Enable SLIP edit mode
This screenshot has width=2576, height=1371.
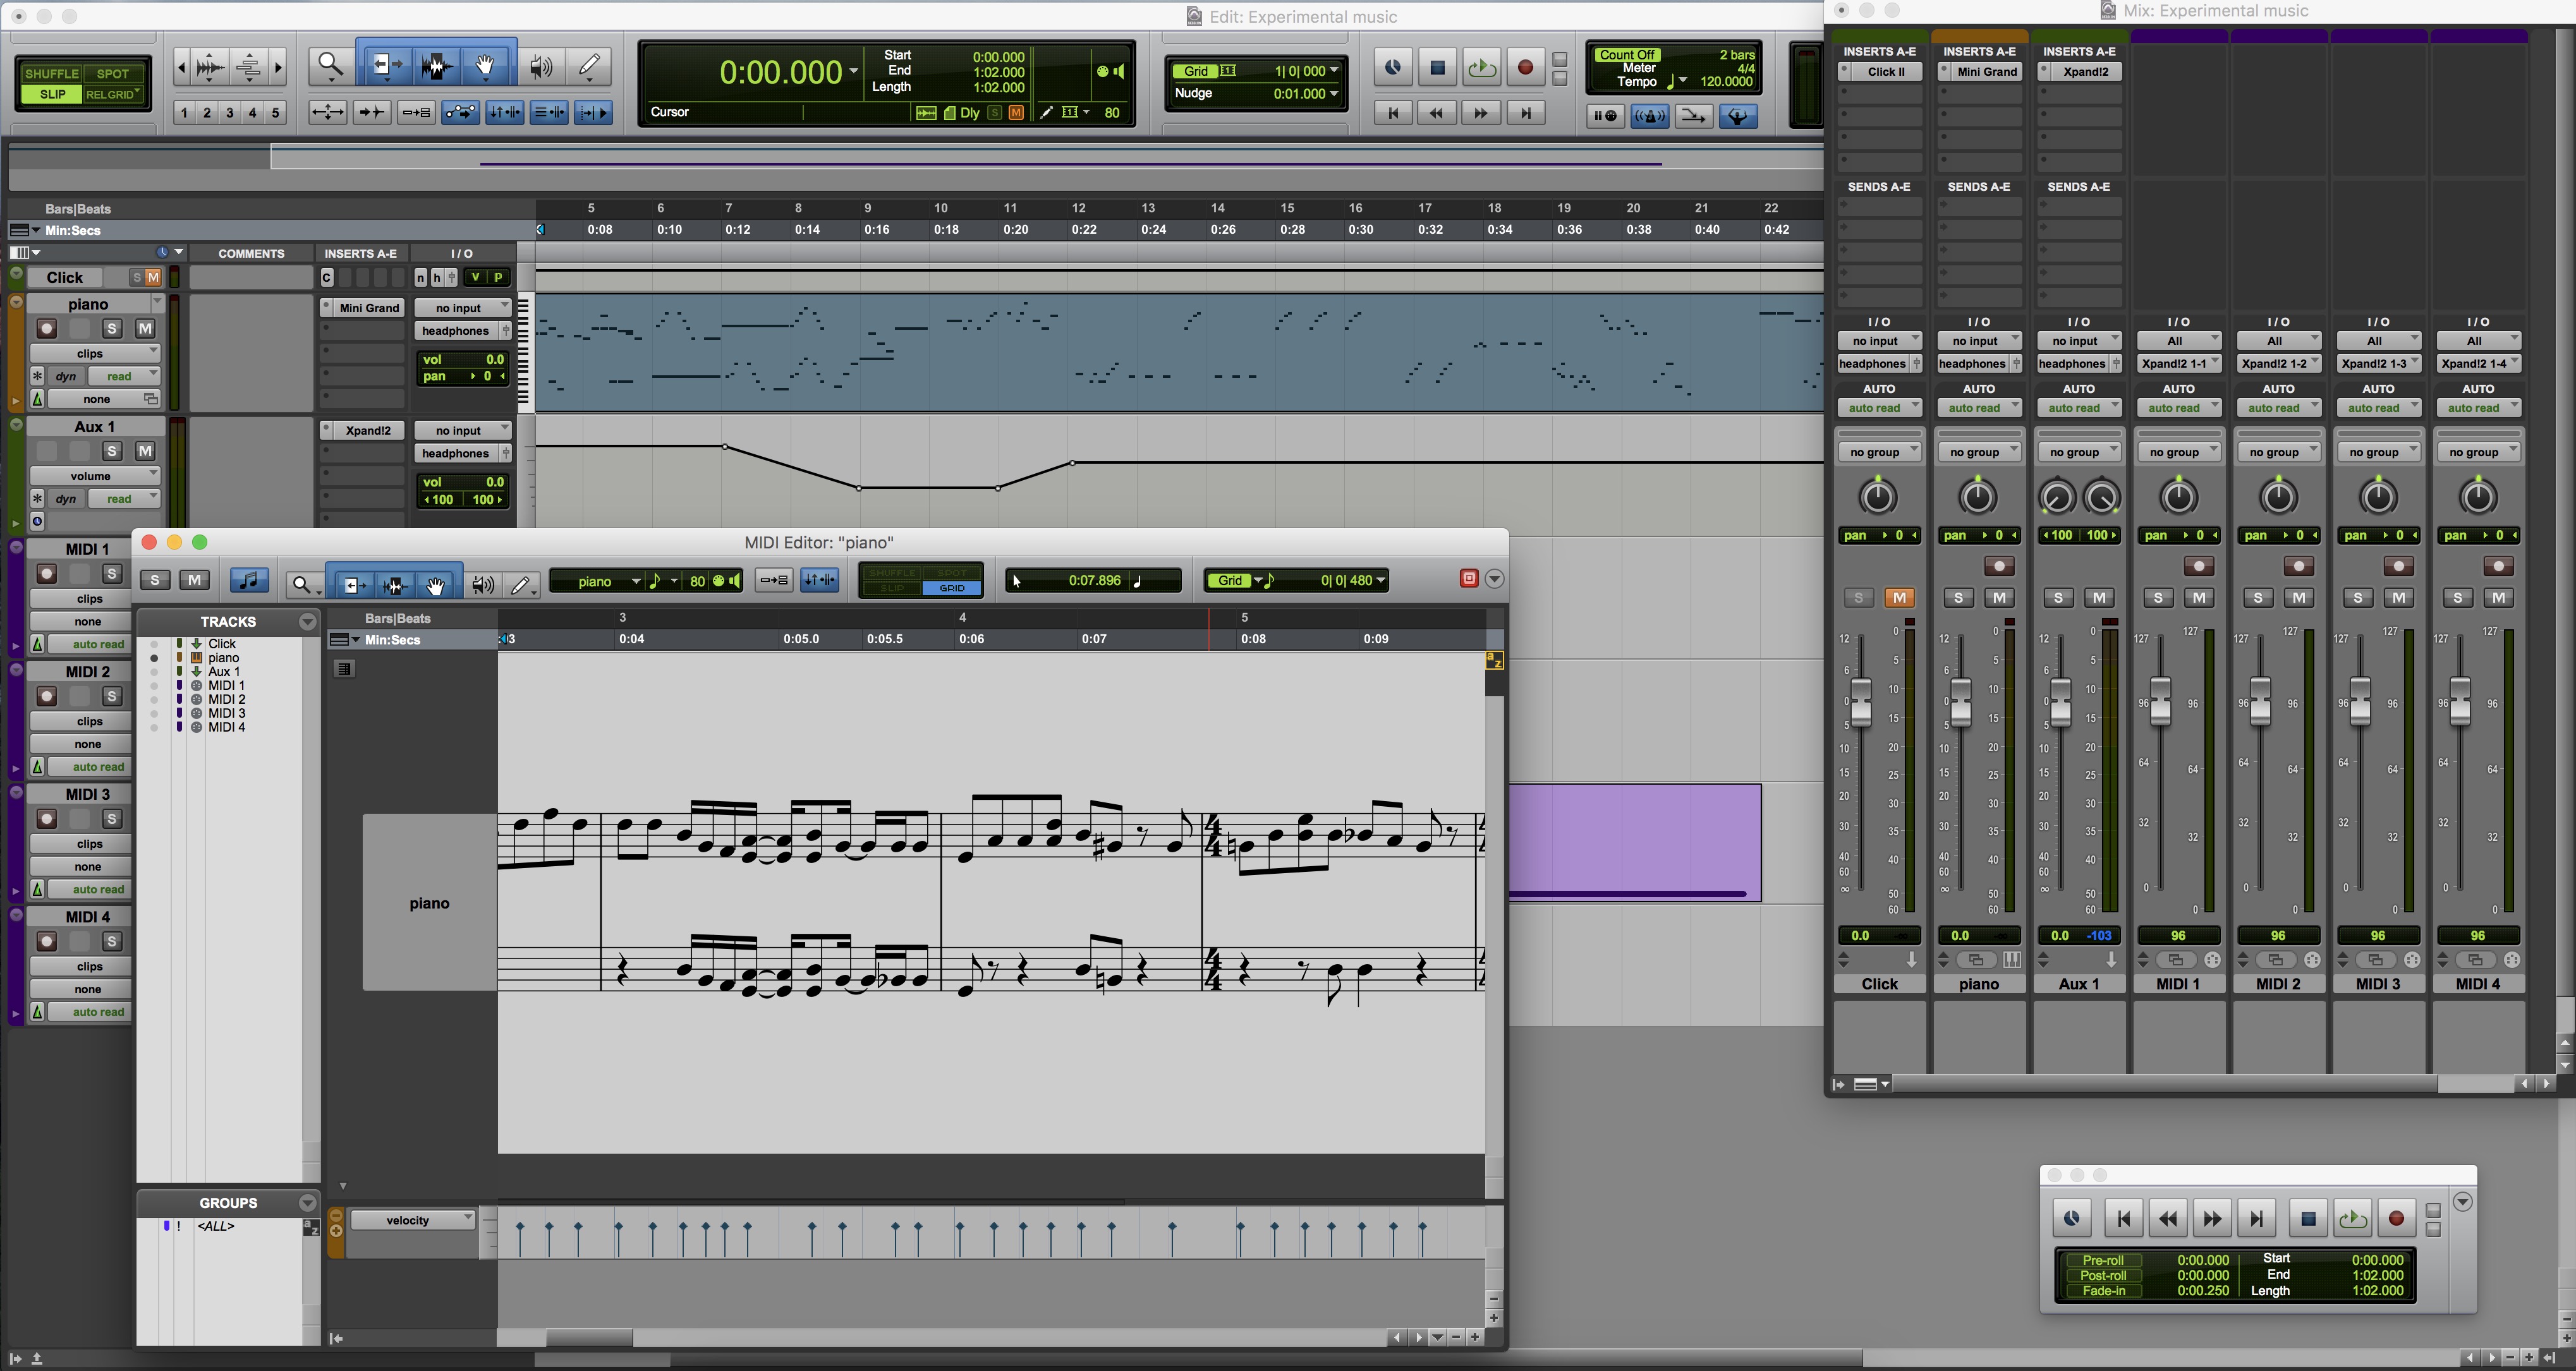52,94
